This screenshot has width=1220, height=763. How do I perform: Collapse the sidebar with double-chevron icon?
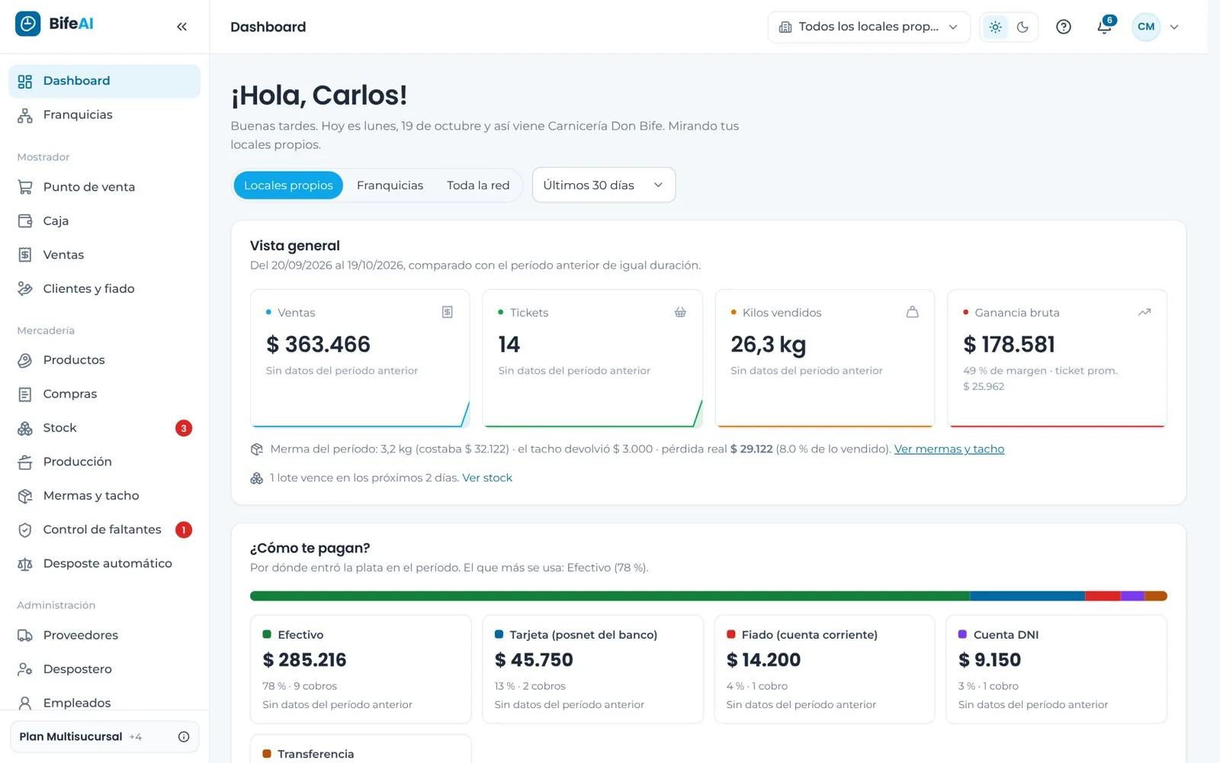coord(181,27)
